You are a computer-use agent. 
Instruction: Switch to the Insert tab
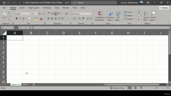[x=22, y=8]
